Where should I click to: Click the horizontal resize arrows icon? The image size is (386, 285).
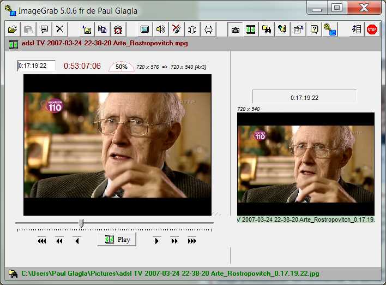tap(208, 29)
